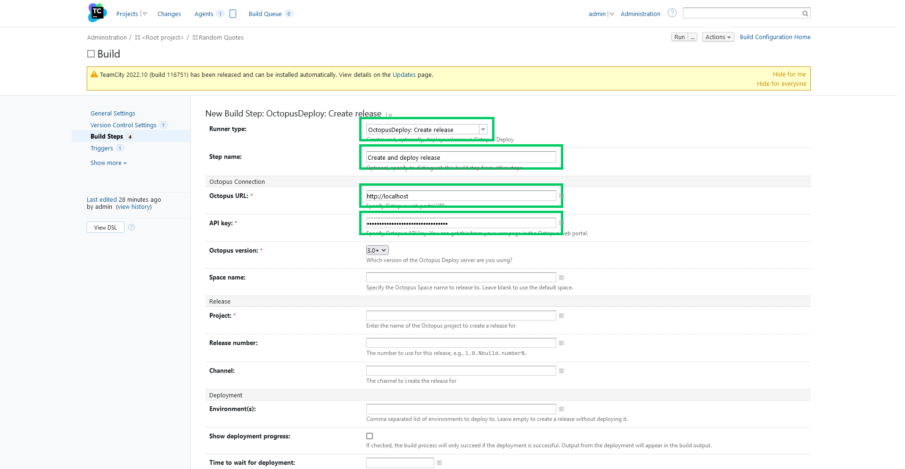Click Time to wait for deployment field
The width and height of the screenshot is (905, 469).
click(x=400, y=463)
